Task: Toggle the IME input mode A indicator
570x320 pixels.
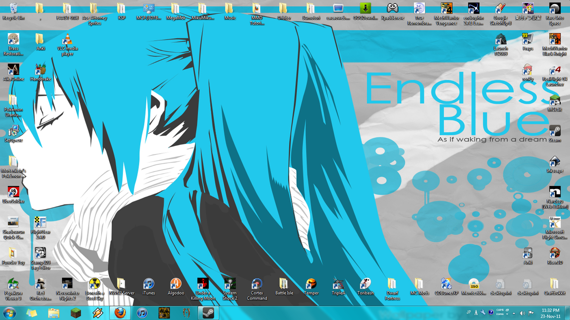Action: (476, 313)
